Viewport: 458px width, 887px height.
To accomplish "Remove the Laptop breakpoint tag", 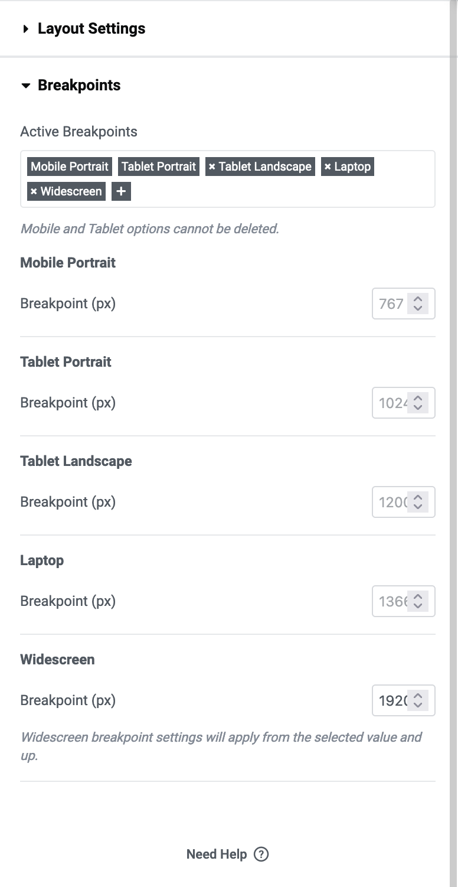I will (328, 167).
